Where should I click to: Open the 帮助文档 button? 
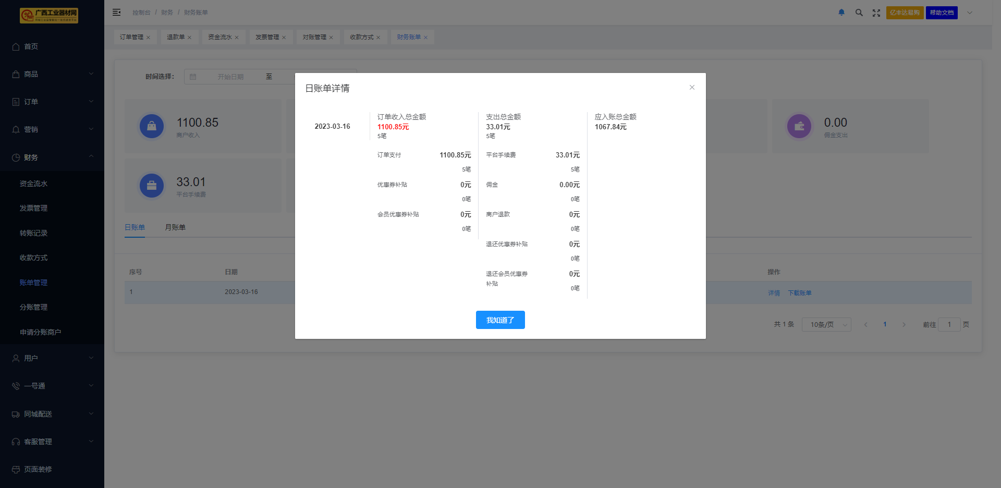[942, 13]
